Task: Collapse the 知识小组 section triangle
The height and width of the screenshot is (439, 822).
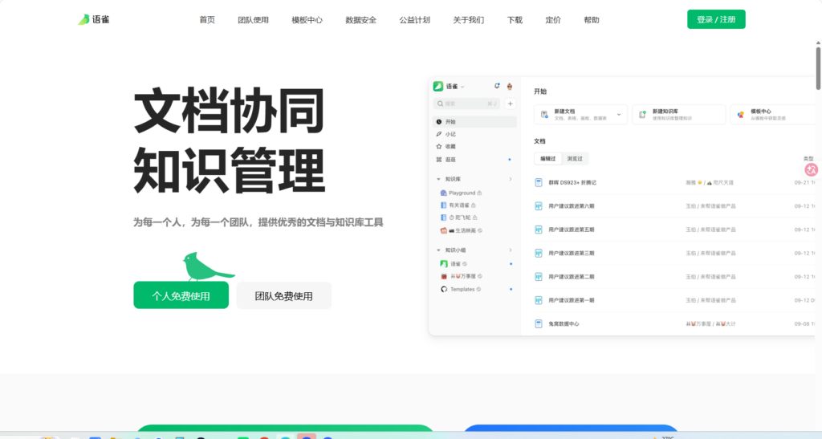Action: coord(439,250)
